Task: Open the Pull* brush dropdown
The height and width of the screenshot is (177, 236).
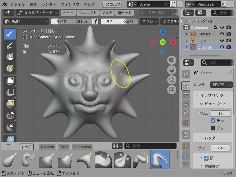Action: pos(26,22)
